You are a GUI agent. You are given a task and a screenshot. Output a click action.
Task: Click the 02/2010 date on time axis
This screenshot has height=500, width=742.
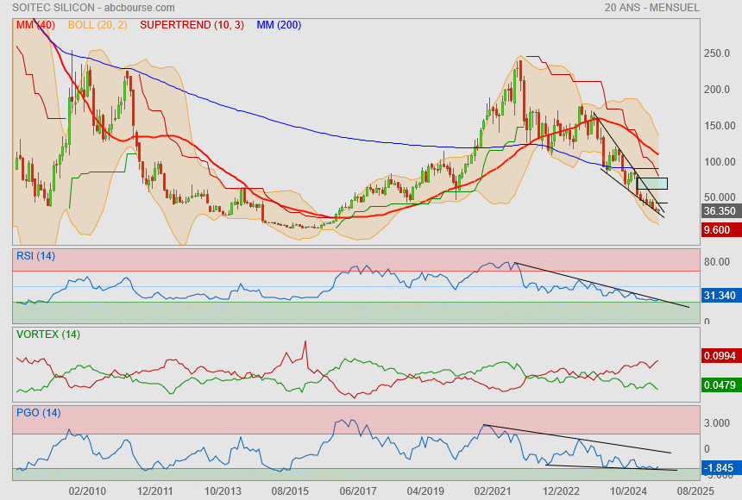(x=87, y=490)
